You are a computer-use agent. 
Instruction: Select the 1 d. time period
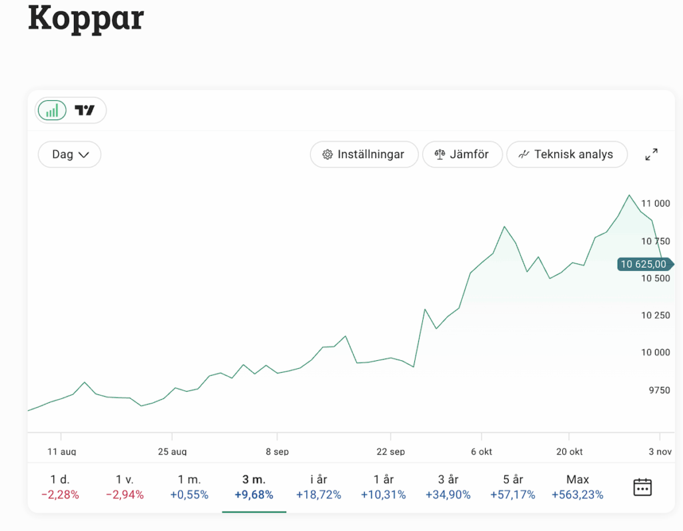point(60,487)
